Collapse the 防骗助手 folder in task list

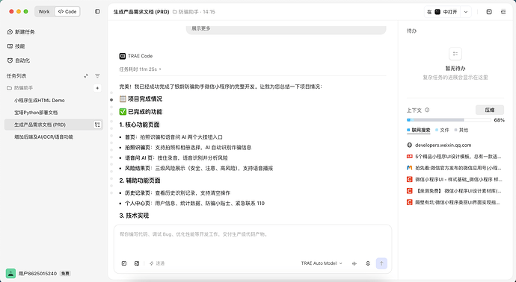coord(19,88)
